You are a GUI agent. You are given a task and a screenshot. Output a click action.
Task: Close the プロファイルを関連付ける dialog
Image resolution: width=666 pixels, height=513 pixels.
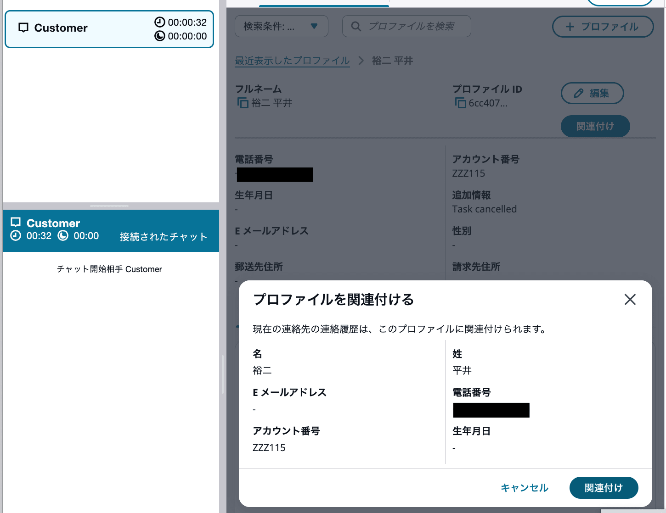coord(630,300)
